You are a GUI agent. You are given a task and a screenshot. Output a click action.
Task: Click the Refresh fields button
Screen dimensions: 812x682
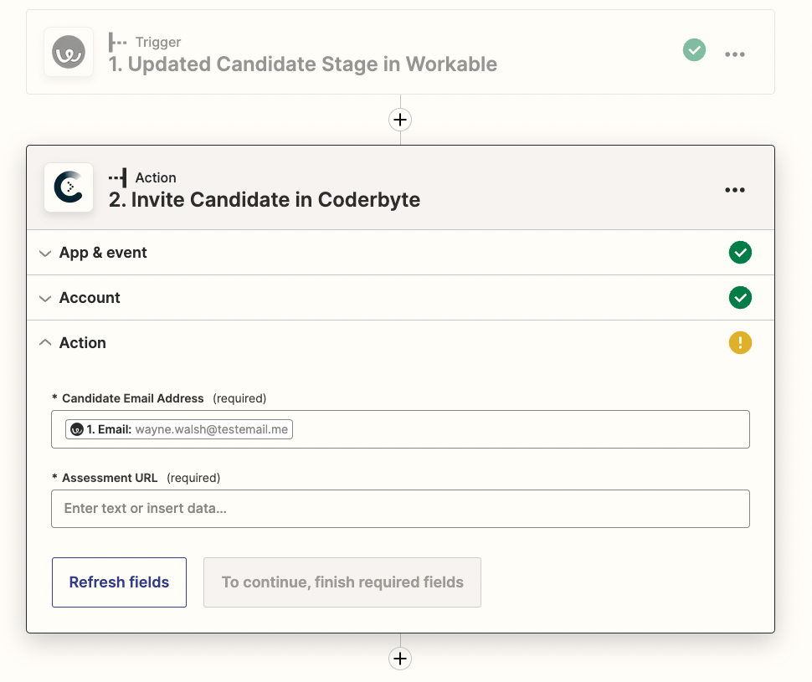click(119, 582)
